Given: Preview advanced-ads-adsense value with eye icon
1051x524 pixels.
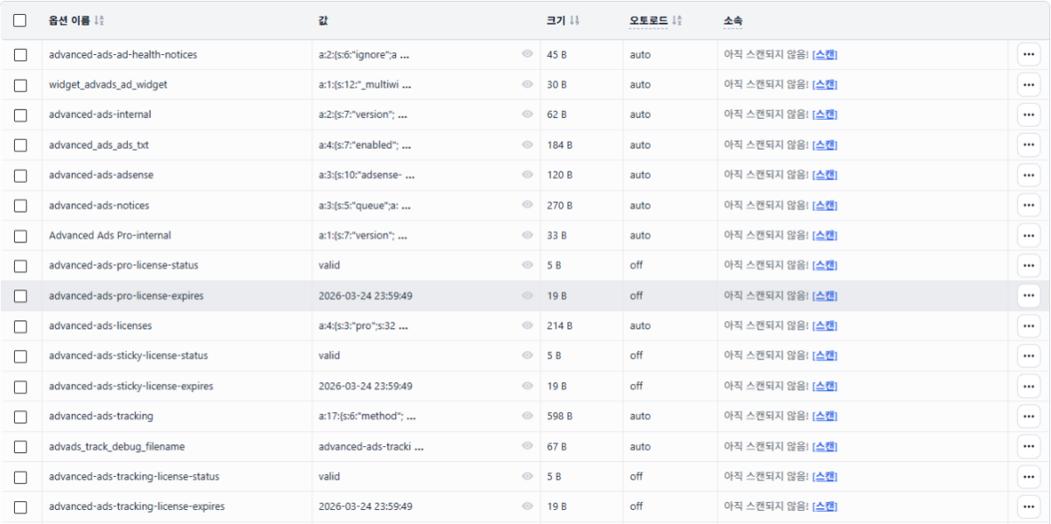Looking at the screenshot, I should pyautogui.click(x=527, y=175).
